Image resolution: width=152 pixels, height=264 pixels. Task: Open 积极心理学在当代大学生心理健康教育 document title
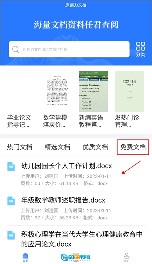pos(82,239)
